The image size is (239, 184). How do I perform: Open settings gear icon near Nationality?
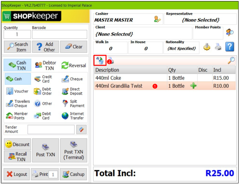(x=207, y=47)
